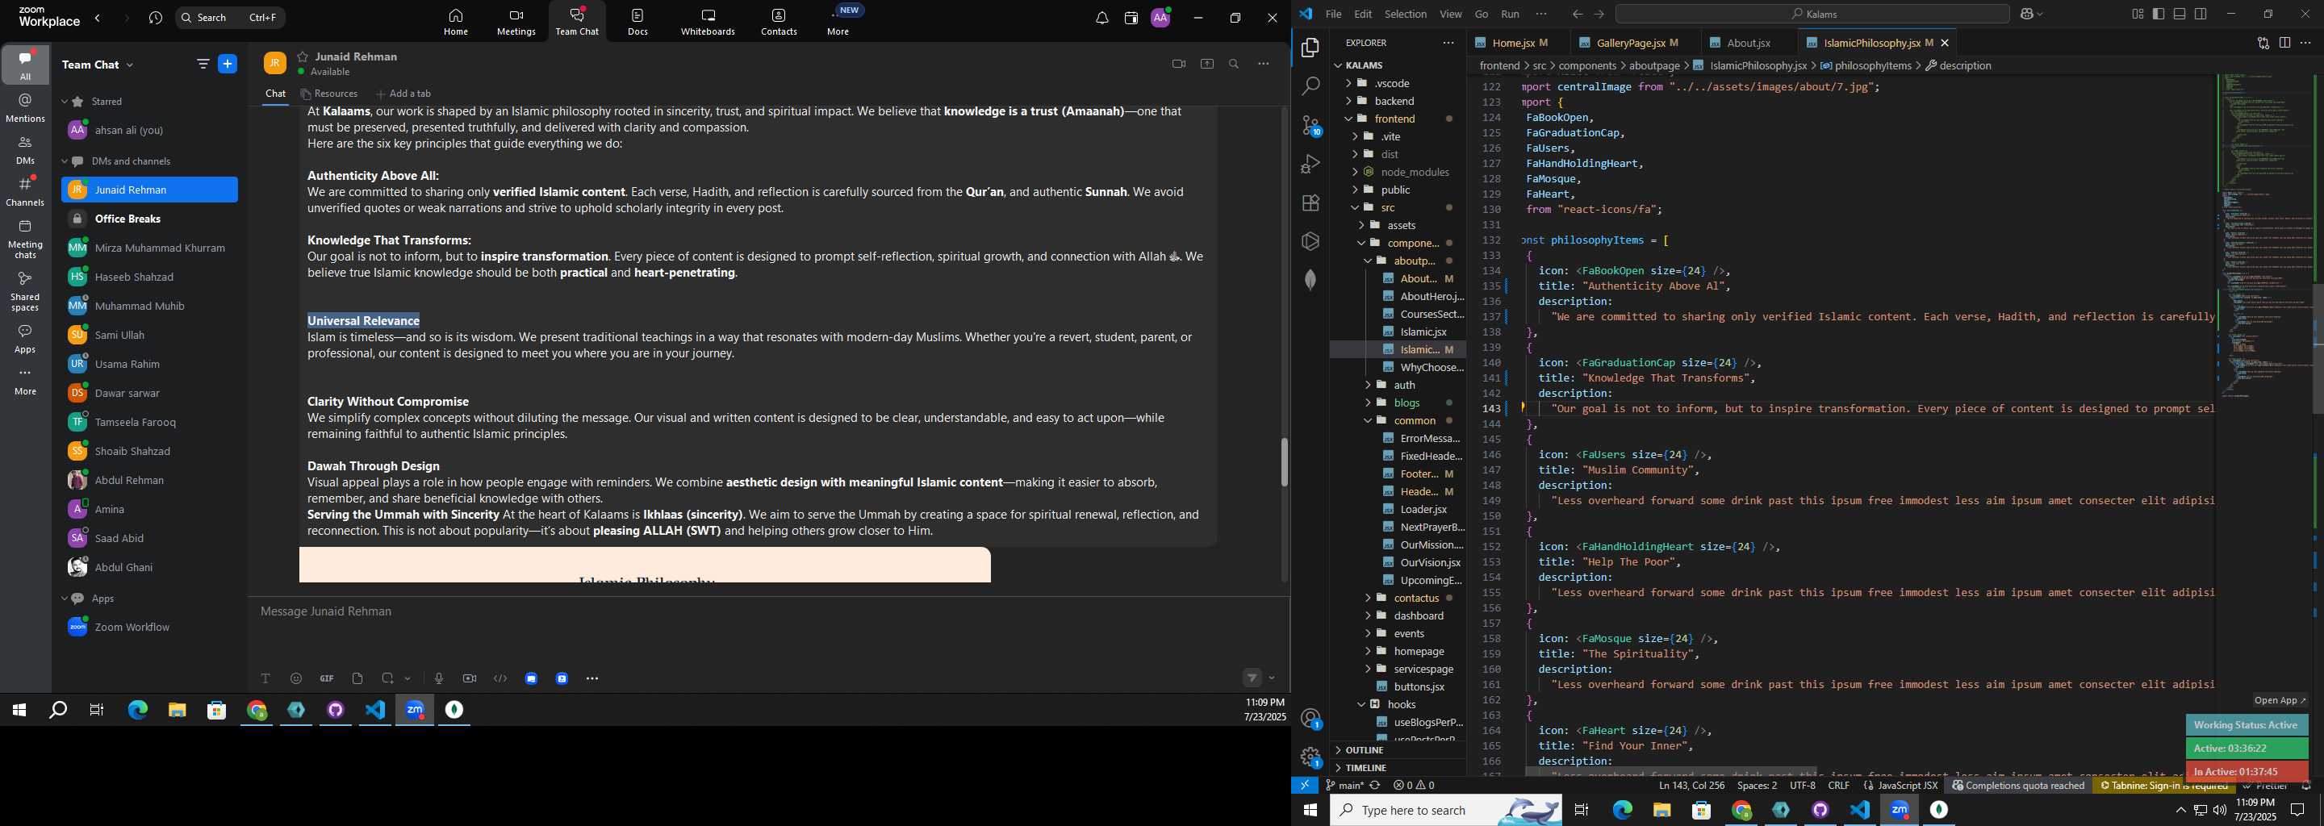Viewport: 2324px width, 826px height.
Task: Collapse DMs and channels section
Action: pyautogui.click(x=65, y=161)
